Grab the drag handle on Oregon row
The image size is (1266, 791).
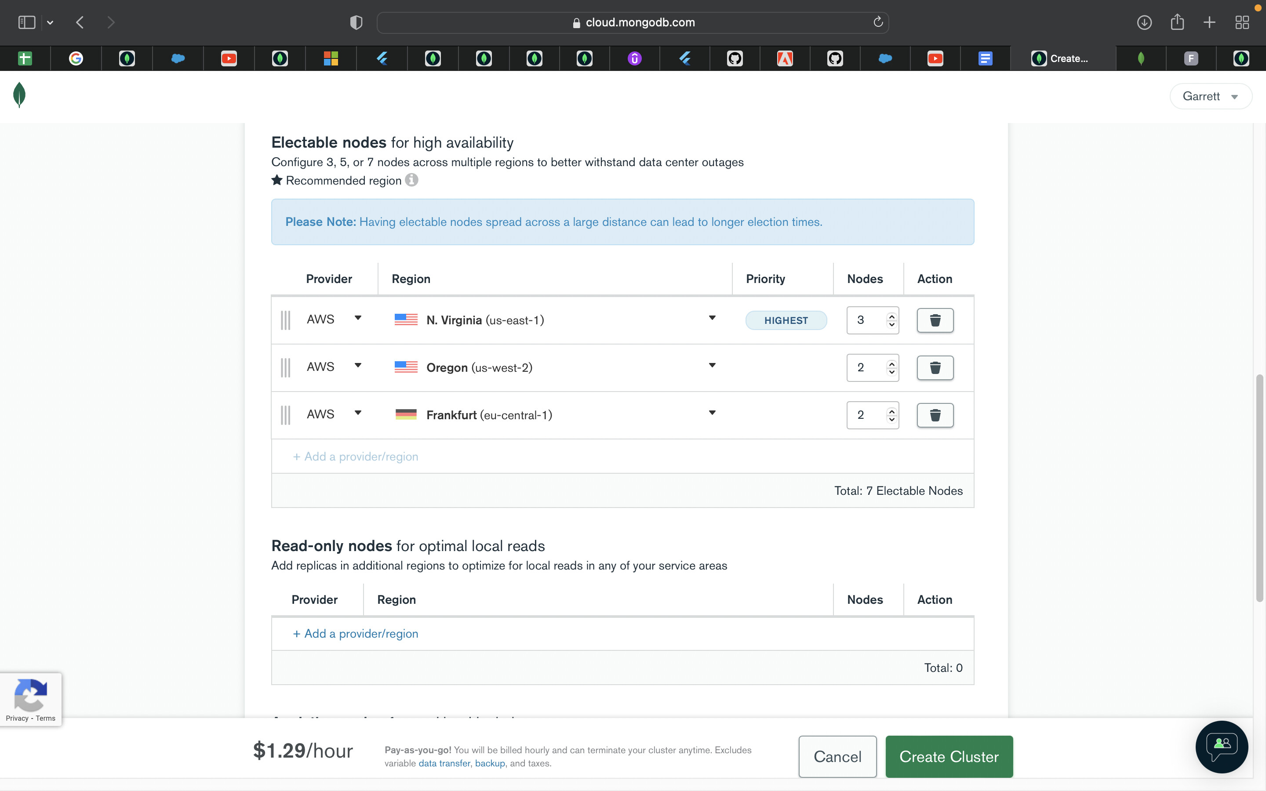[x=285, y=367]
